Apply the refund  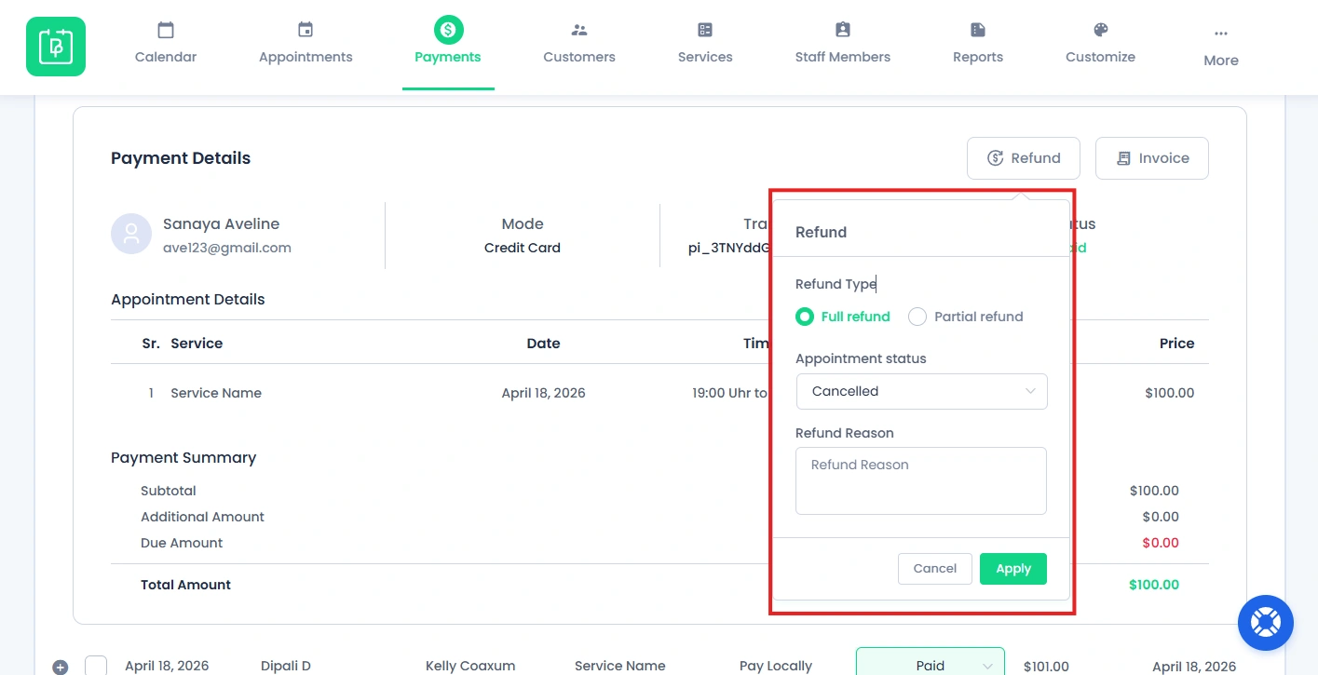tap(1013, 569)
